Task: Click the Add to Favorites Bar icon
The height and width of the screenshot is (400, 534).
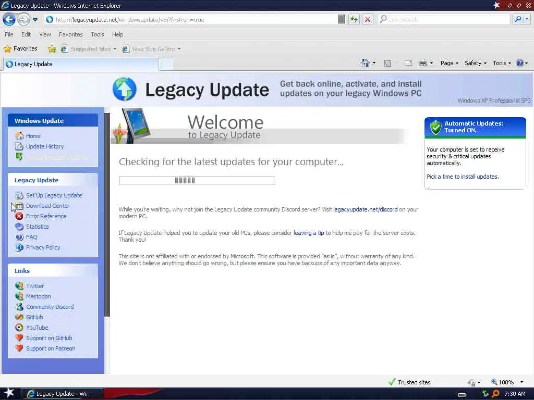Action: (52, 49)
